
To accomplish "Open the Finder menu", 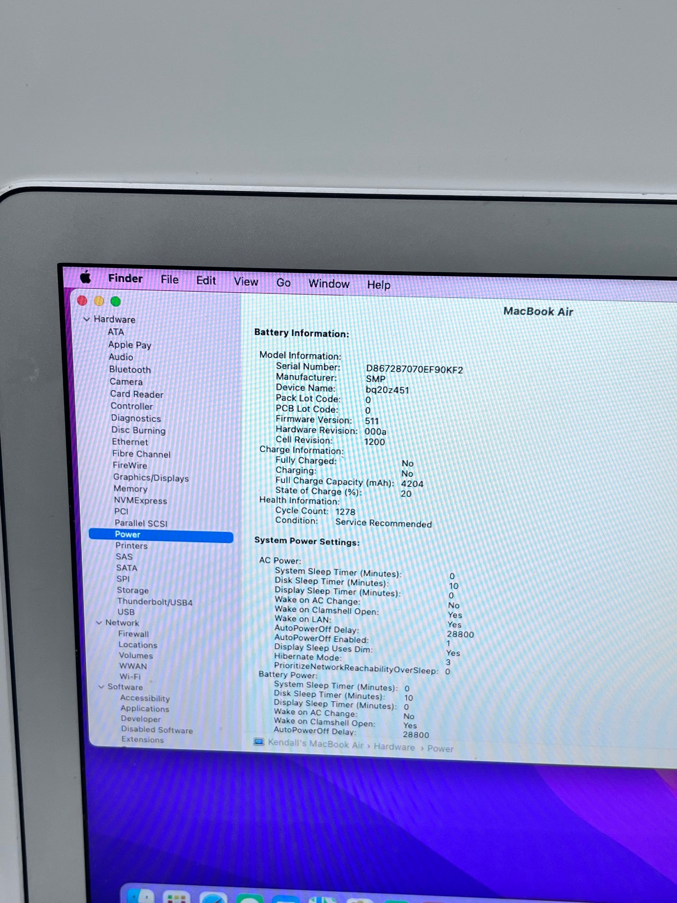I will 126,278.
